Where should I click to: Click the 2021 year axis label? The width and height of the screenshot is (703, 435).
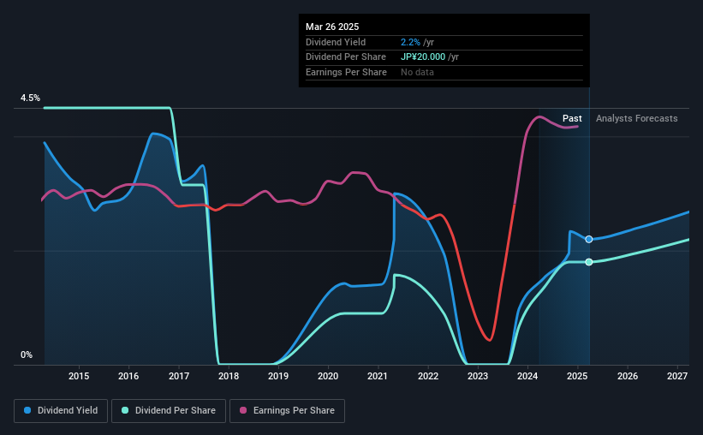point(378,376)
